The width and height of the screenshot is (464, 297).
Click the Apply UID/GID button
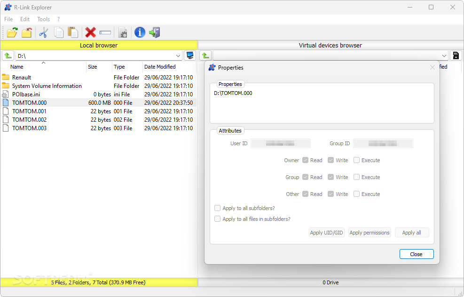[x=326, y=233]
